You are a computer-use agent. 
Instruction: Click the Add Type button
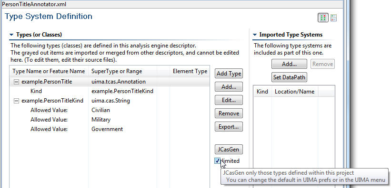[x=229, y=74]
